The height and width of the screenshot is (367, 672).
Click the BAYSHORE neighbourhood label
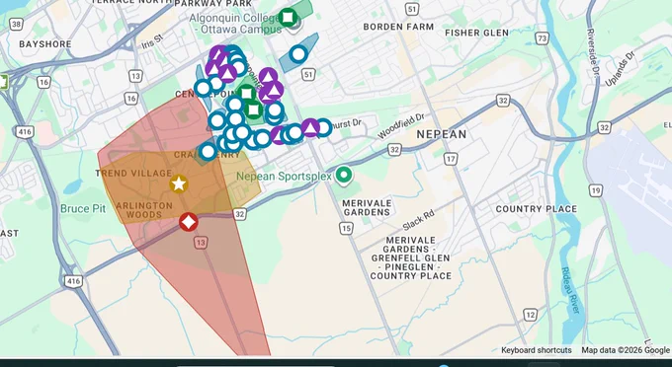pyautogui.click(x=45, y=44)
